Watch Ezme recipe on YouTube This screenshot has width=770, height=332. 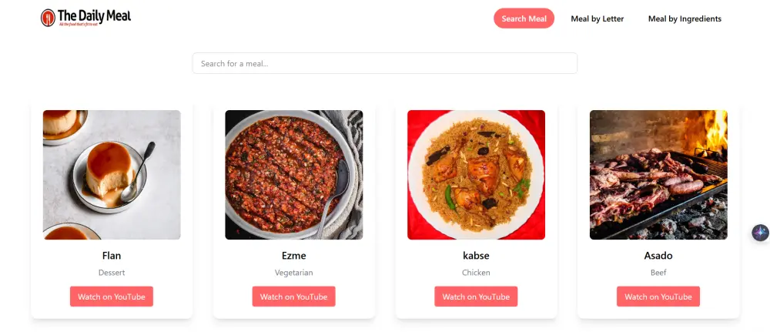coord(293,297)
